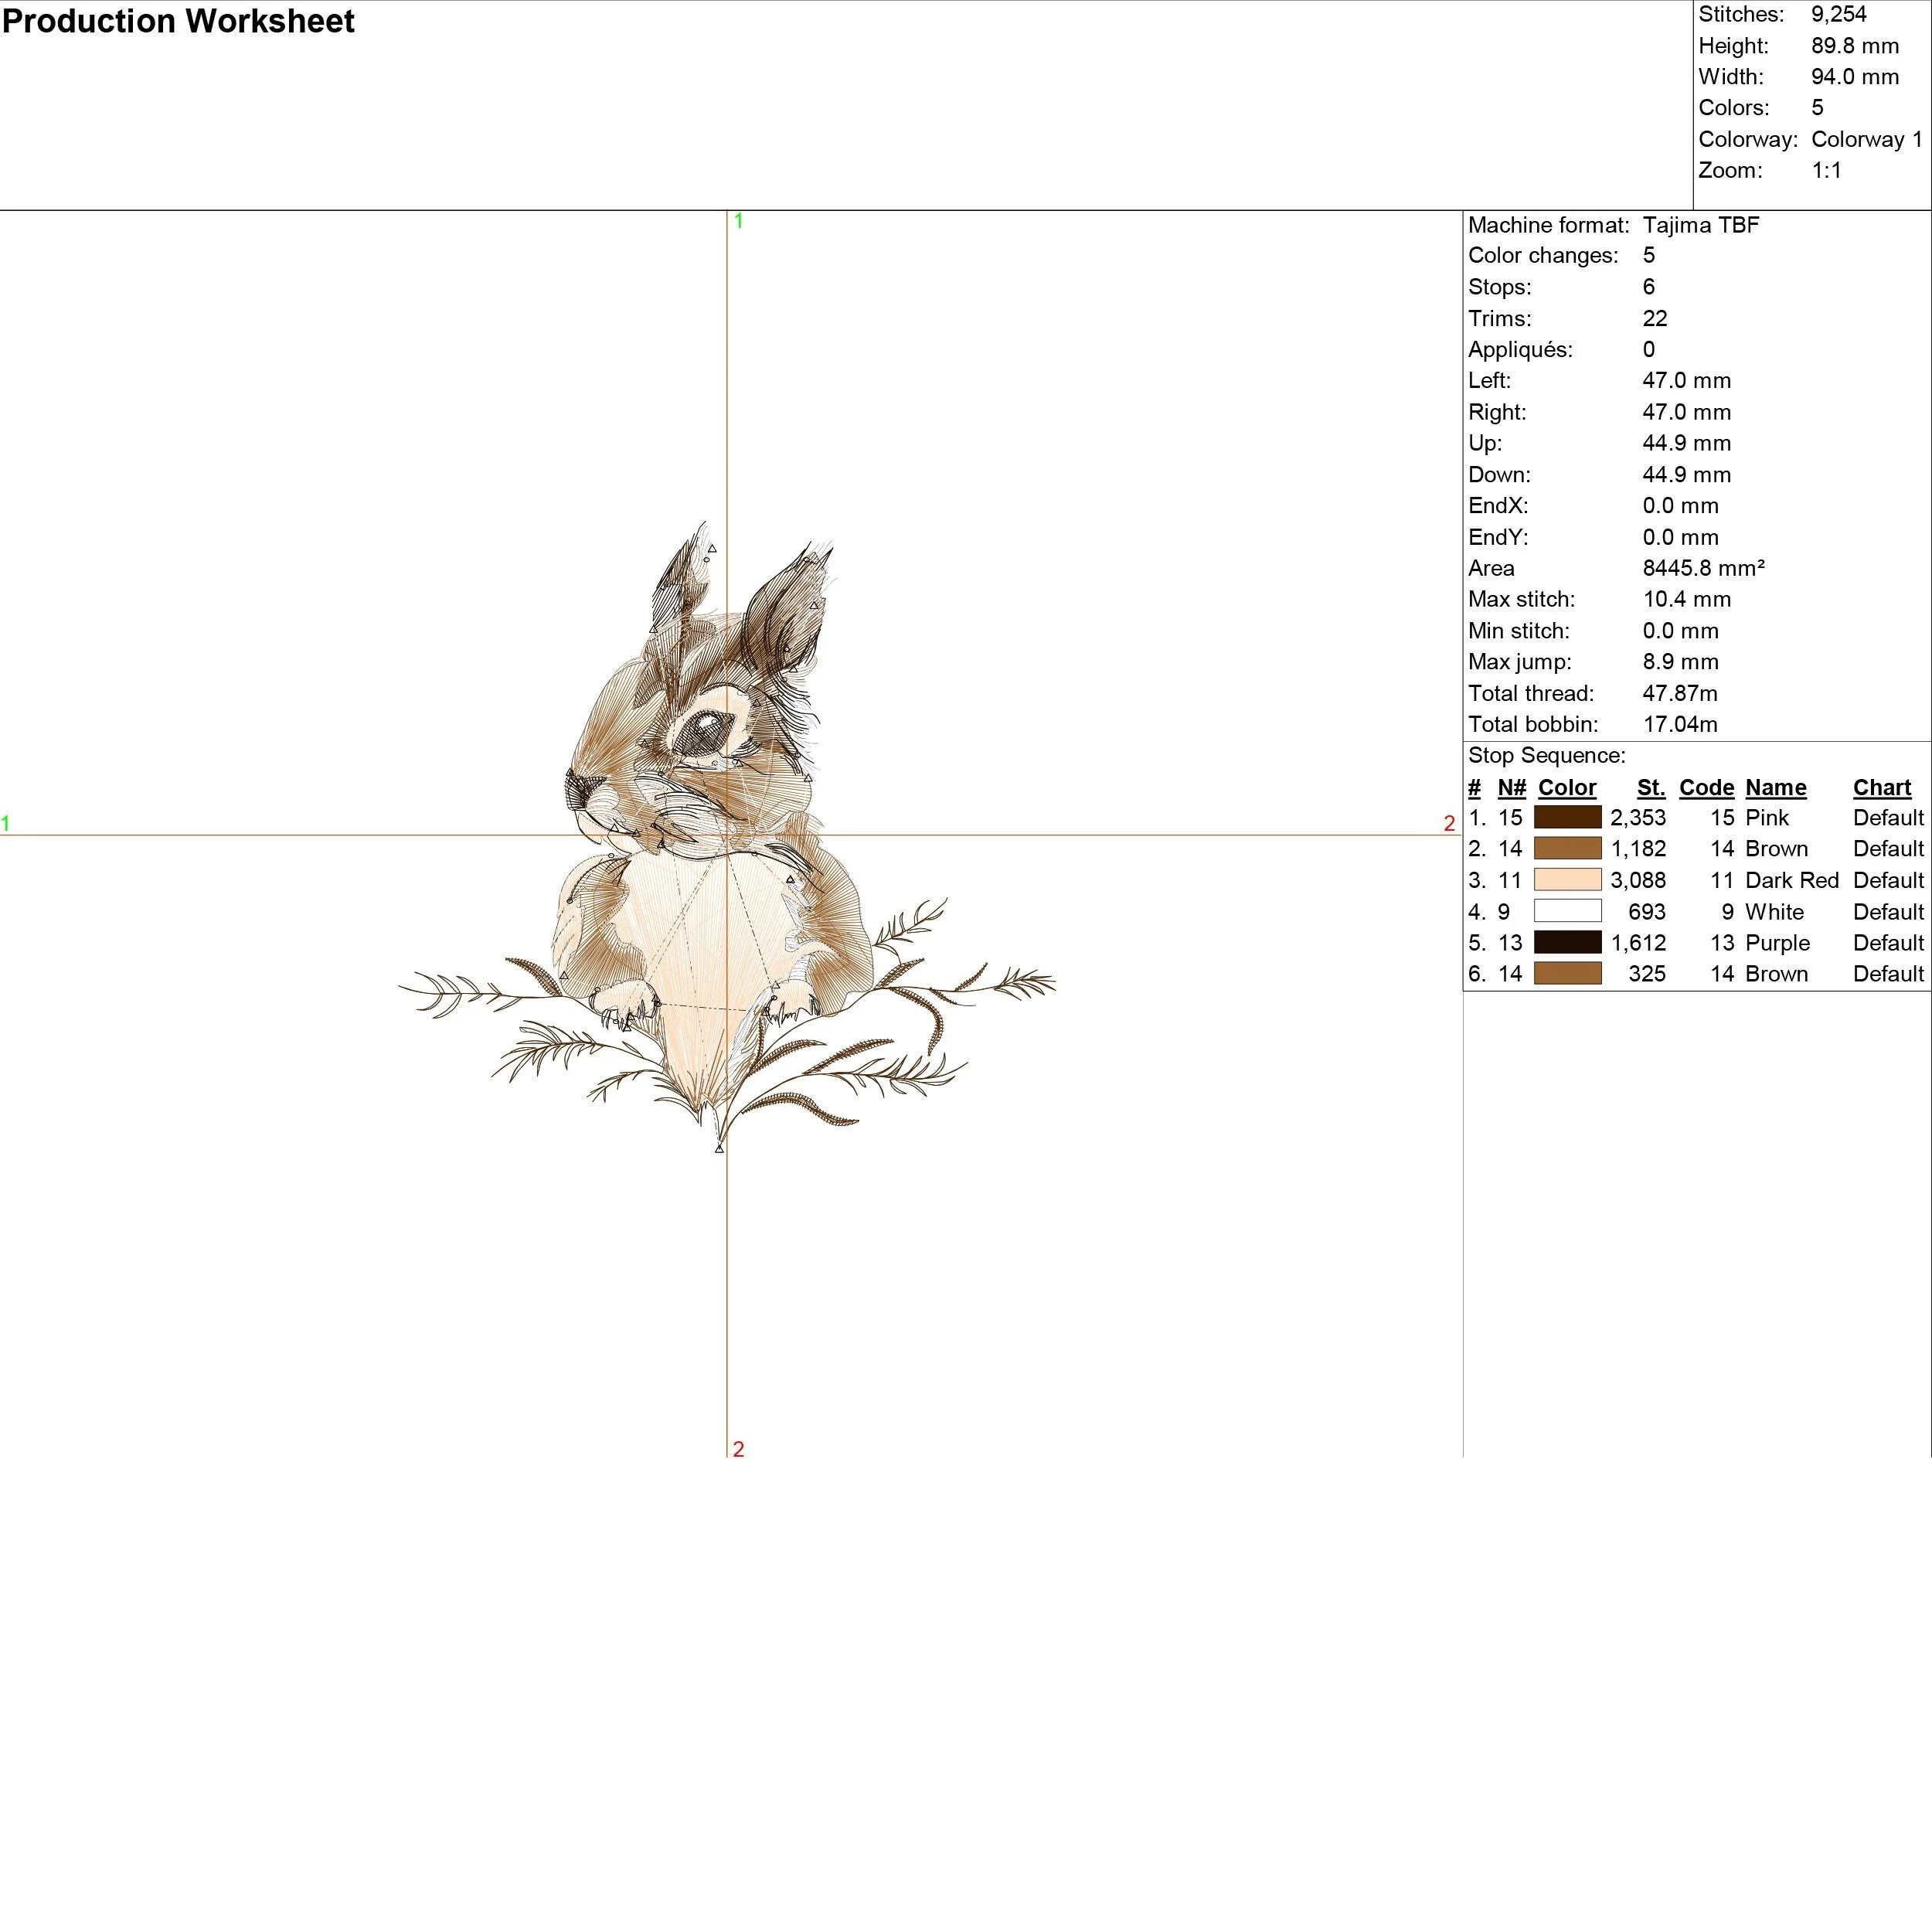Screen dimensions: 1932x1932
Task: Click the St. column header
Action: coord(1651,787)
